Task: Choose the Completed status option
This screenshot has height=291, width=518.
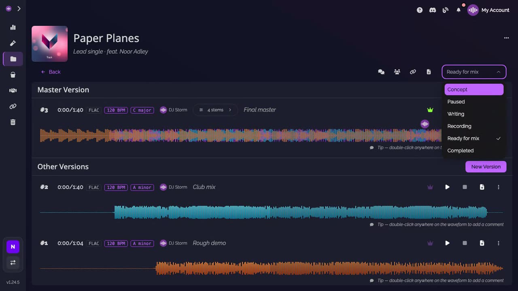Action: pos(474,150)
